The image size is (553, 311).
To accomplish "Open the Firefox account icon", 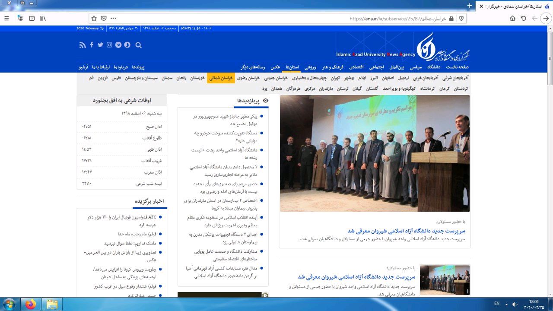I will pyautogui.click(x=20, y=18).
